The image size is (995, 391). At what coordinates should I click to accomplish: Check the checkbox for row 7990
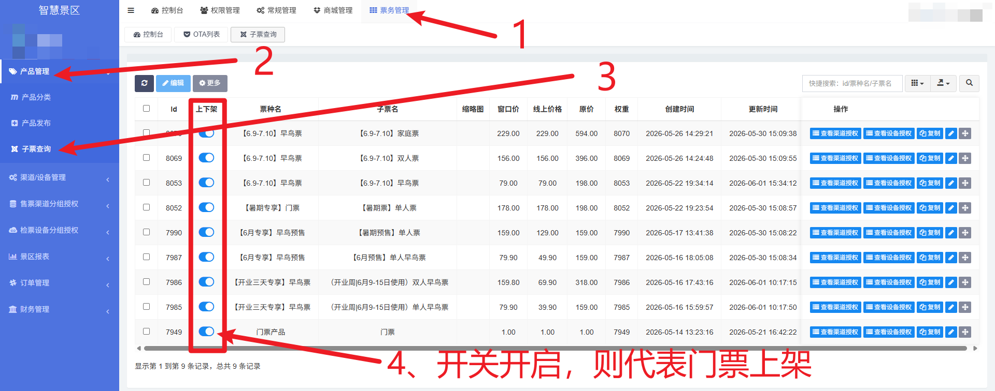[x=146, y=232]
